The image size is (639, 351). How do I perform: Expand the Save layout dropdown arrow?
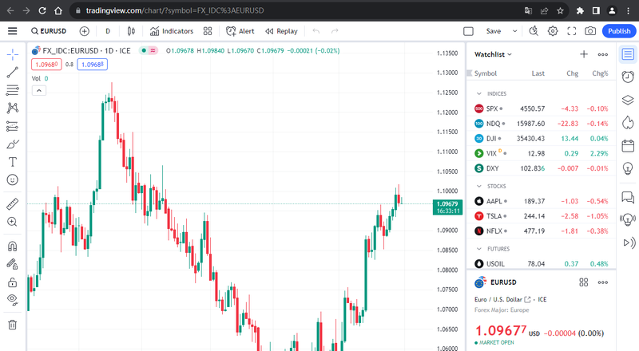[514, 31]
